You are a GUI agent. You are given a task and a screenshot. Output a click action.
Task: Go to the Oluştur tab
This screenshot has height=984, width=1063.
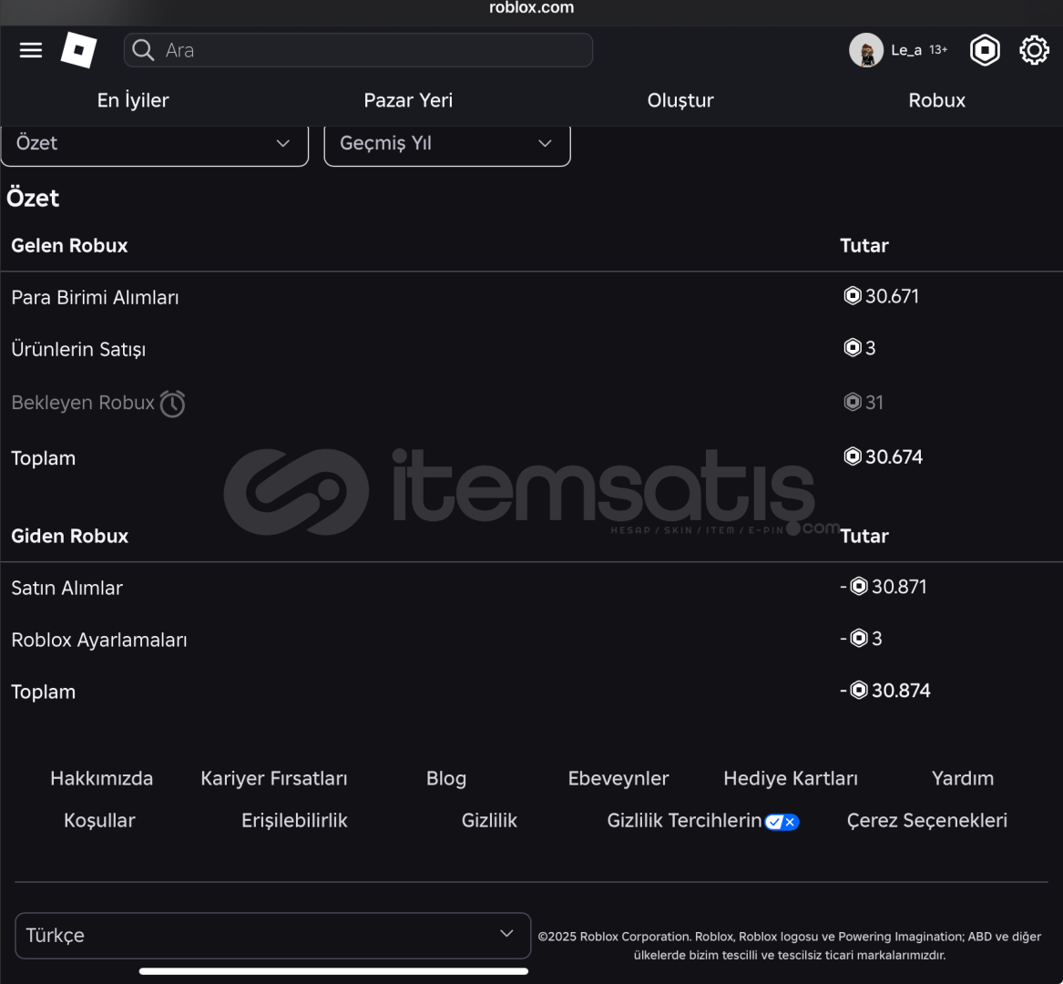[680, 100]
